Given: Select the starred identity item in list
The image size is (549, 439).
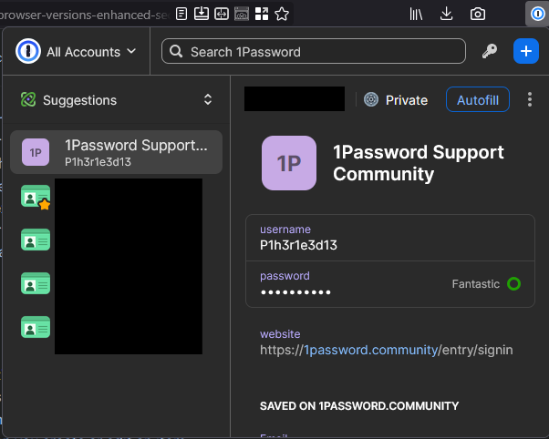Looking at the screenshot, I should (36, 197).
